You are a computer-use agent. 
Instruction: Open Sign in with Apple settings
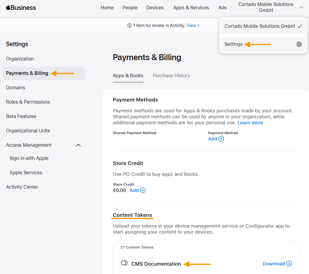[29, 158]
